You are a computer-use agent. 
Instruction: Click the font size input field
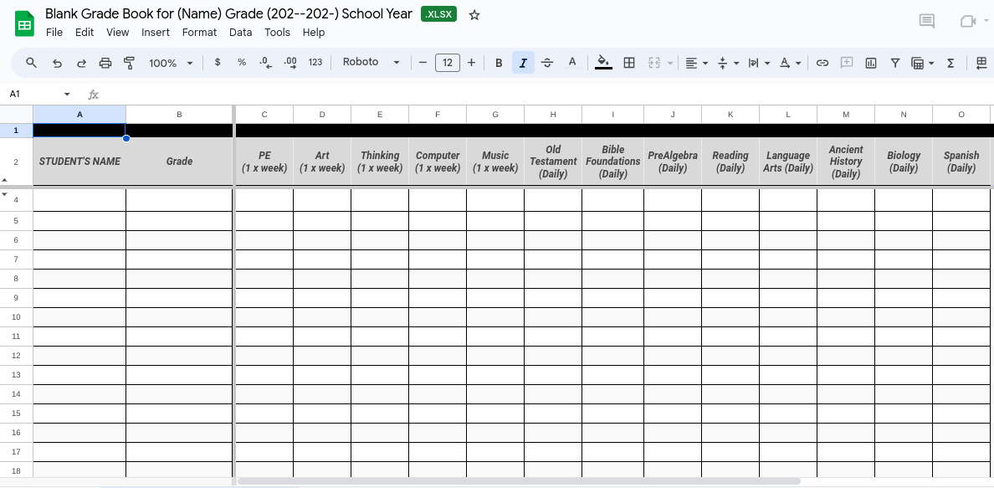point(448,63)
